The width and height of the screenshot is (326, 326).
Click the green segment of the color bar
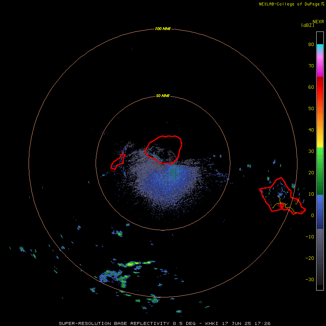[x=320, y=171]
